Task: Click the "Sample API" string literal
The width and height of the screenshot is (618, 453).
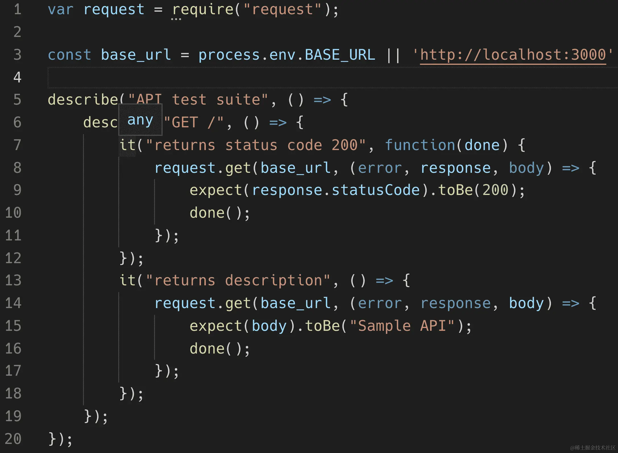Action: point(402,326)
